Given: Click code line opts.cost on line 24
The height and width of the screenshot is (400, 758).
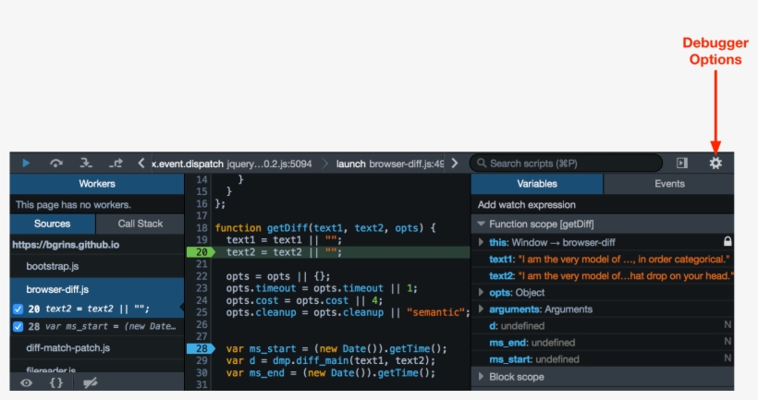Looking at the screenshot, I should 304,300.
